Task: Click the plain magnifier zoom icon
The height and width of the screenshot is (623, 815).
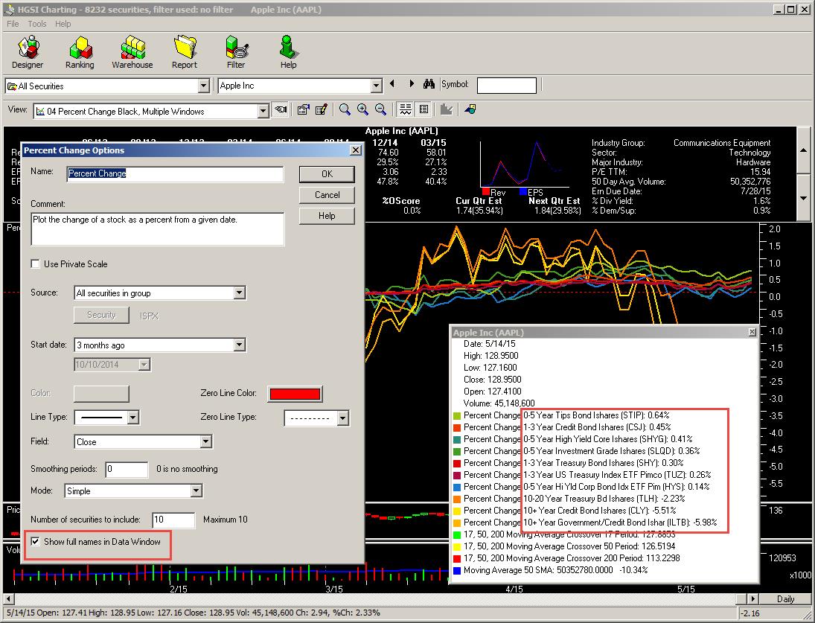Action: [344, 109]
